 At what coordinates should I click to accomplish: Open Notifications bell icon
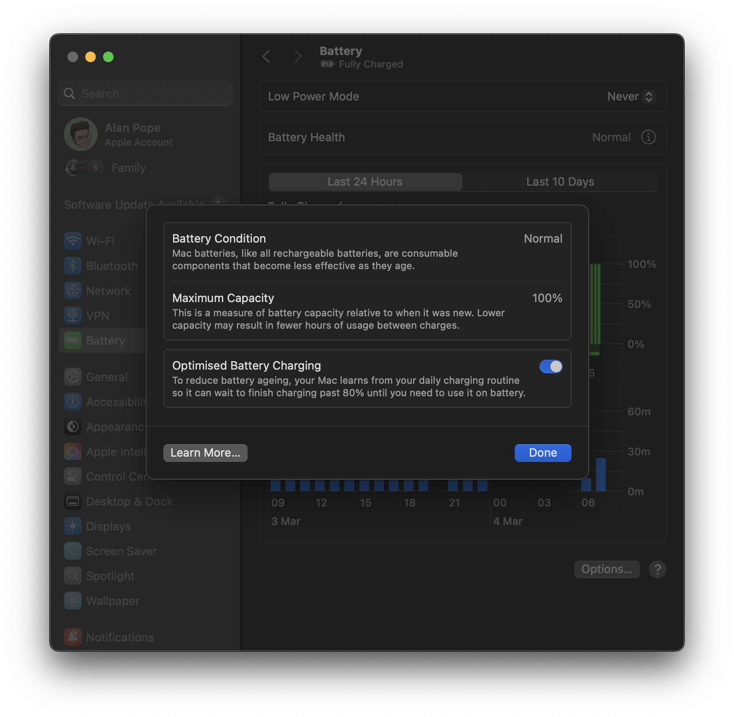73,637
